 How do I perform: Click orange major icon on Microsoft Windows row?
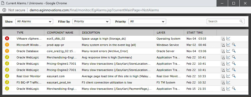[x=7, y=45]
